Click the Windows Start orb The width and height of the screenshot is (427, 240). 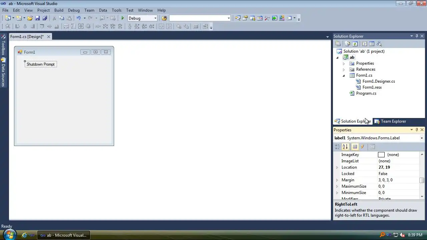9,235
